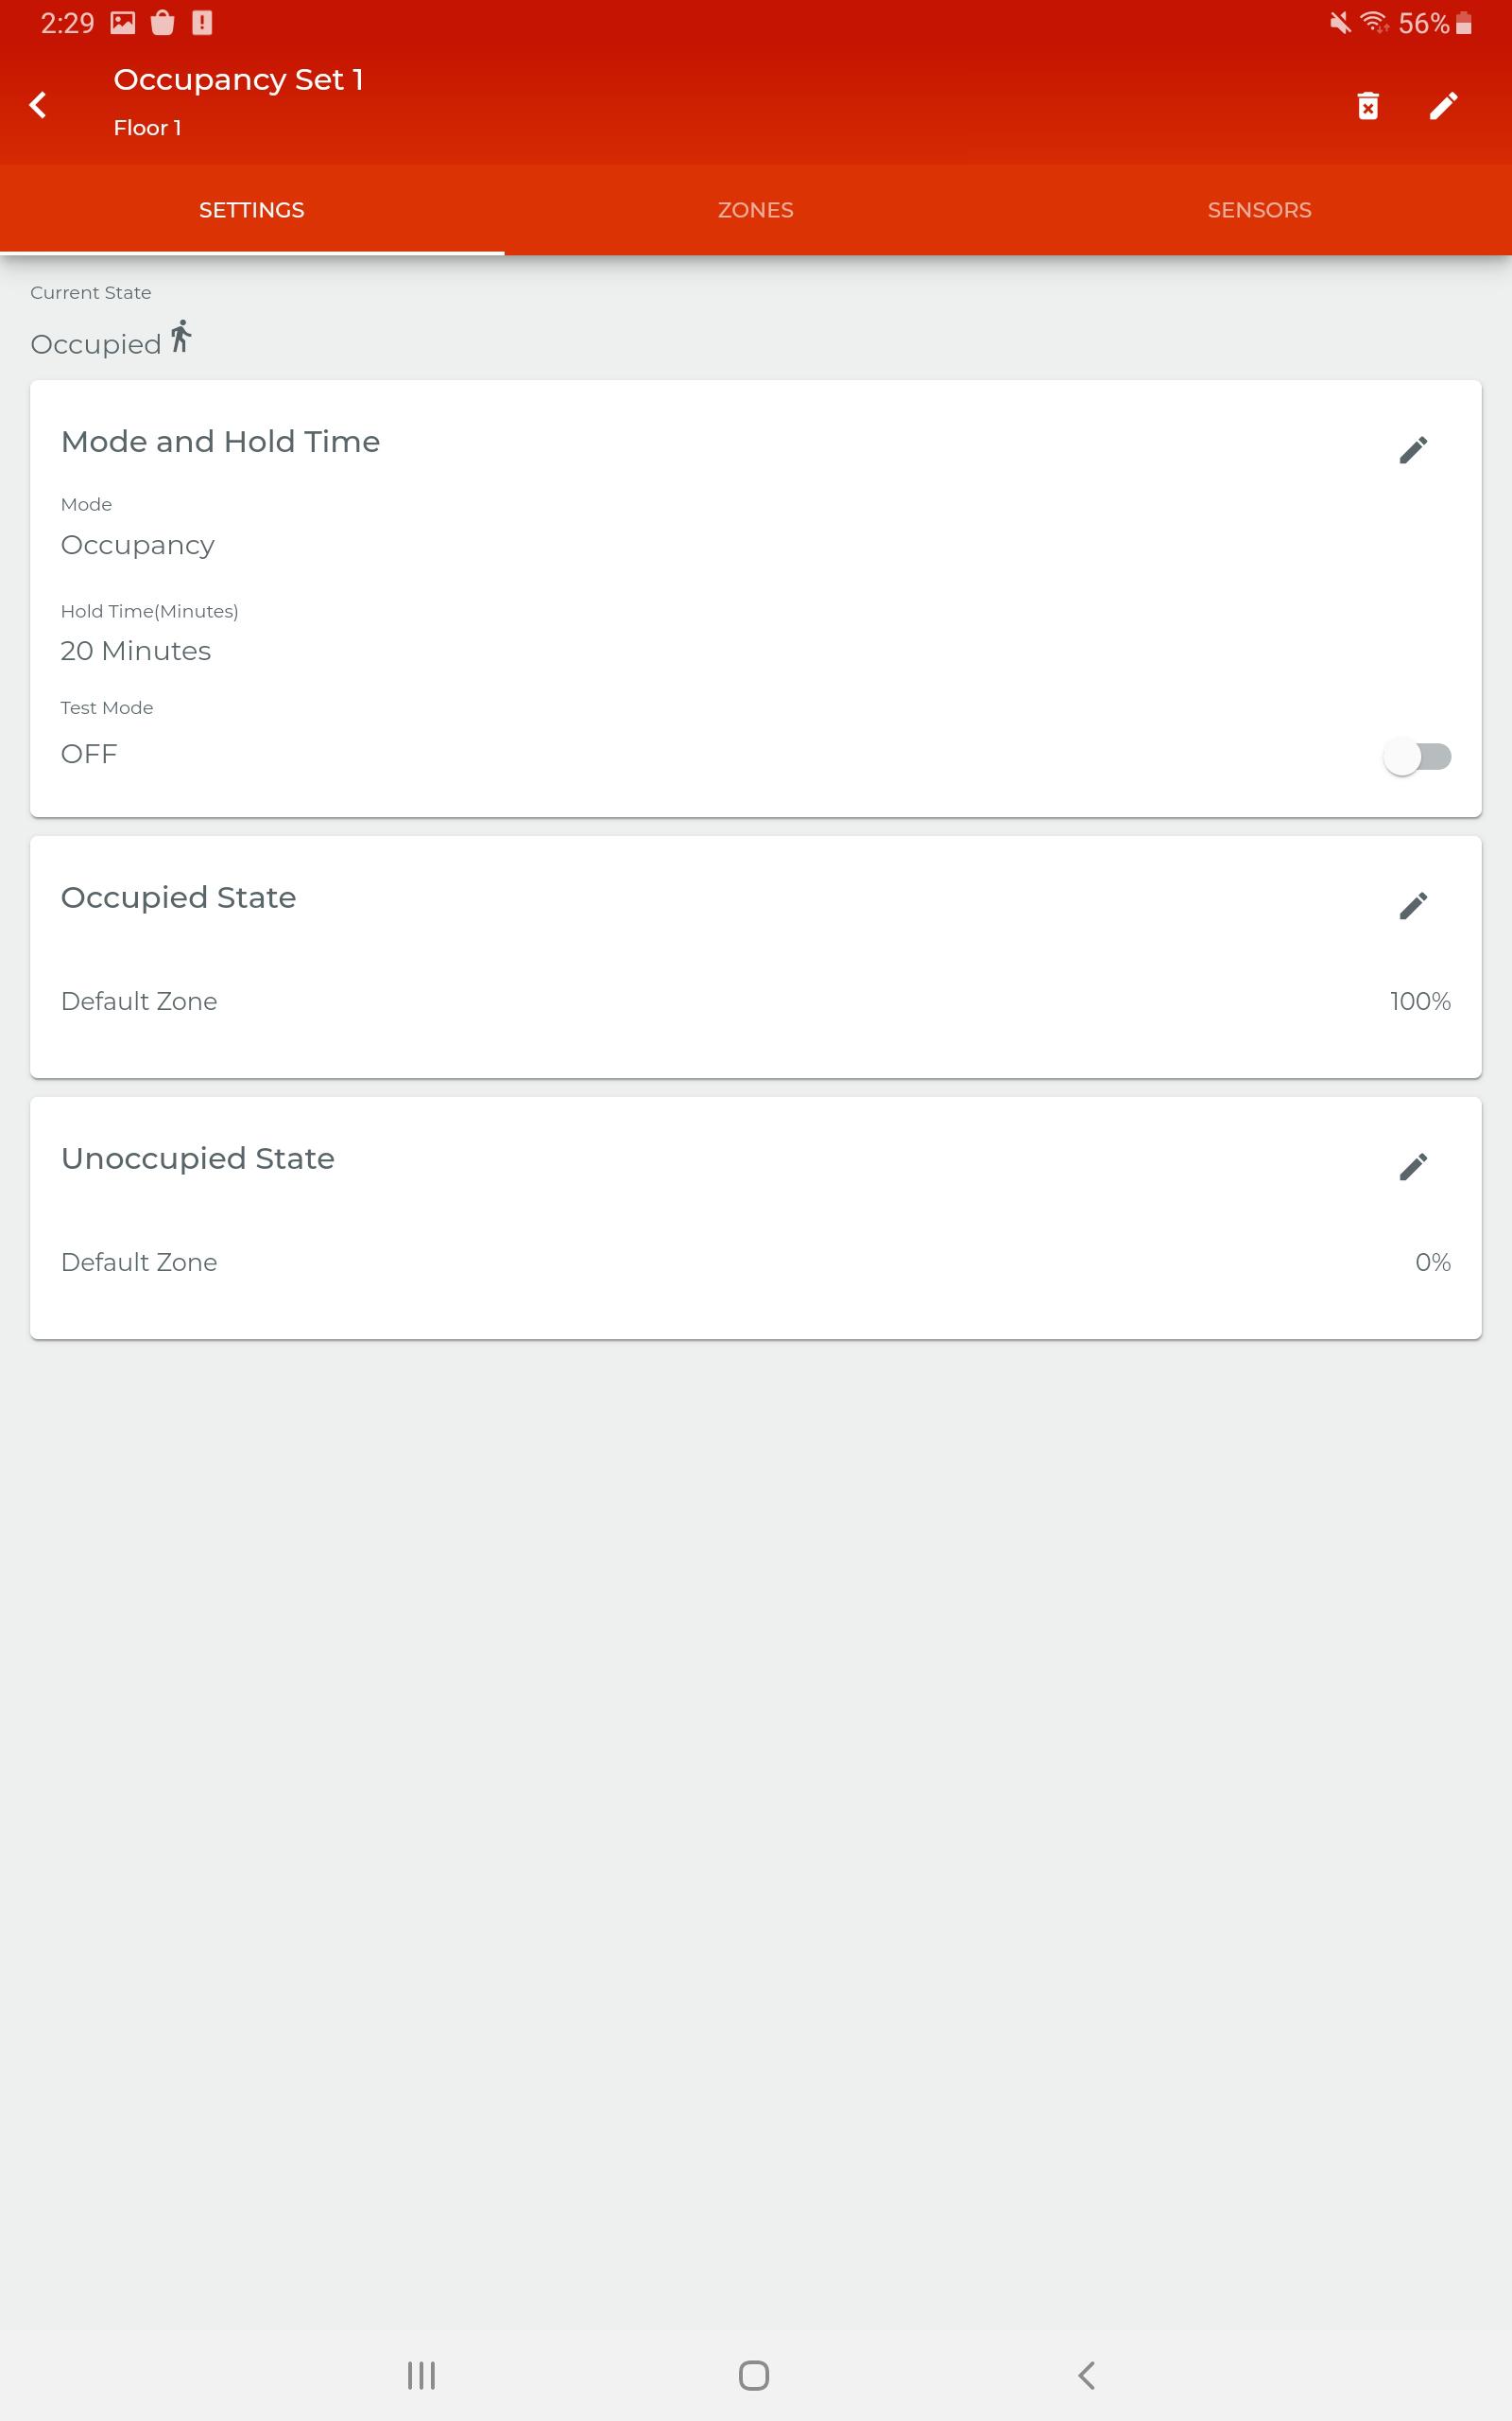
Task: Delete Occupancy Set 1 with trash icon
Action: click(x=1368, y=105)
